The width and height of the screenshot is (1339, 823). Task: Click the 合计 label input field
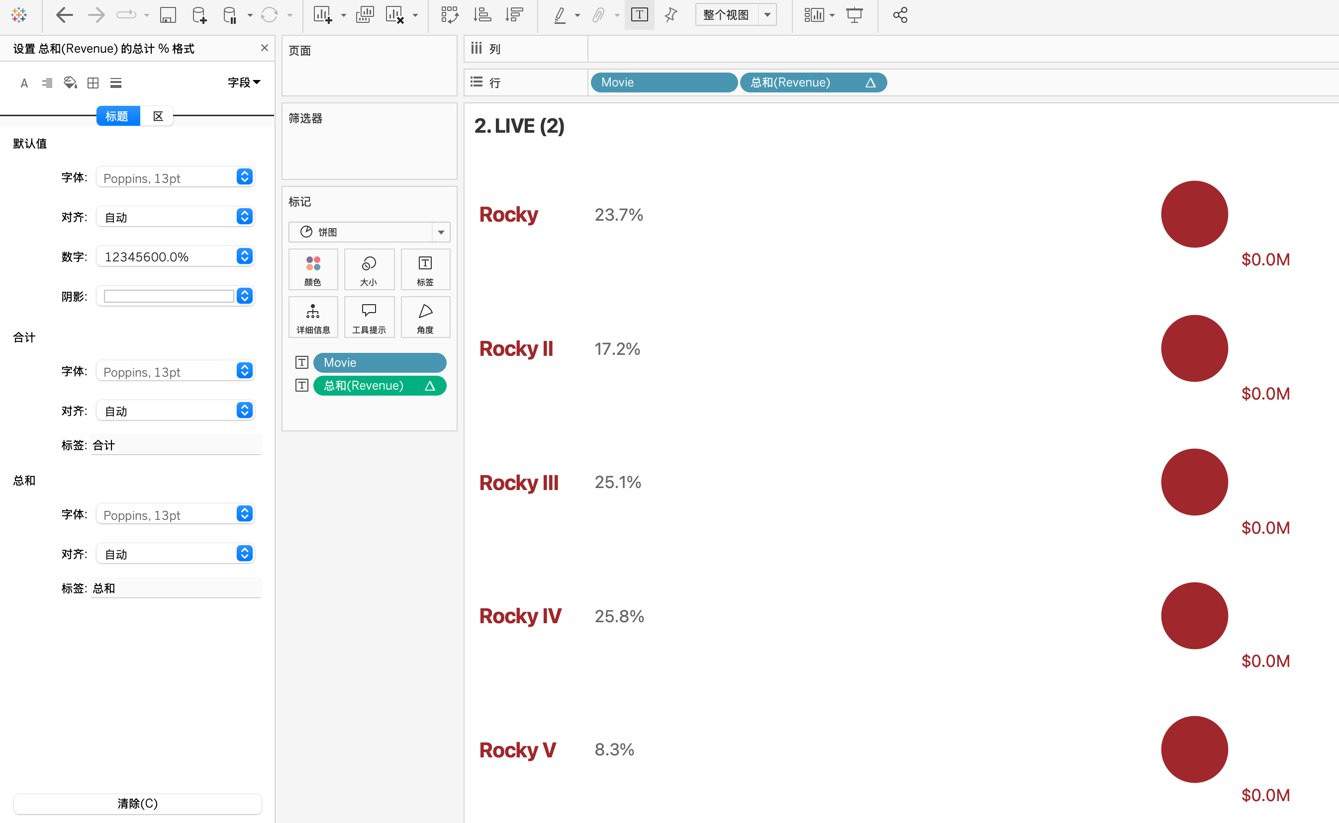pos(176,445)
